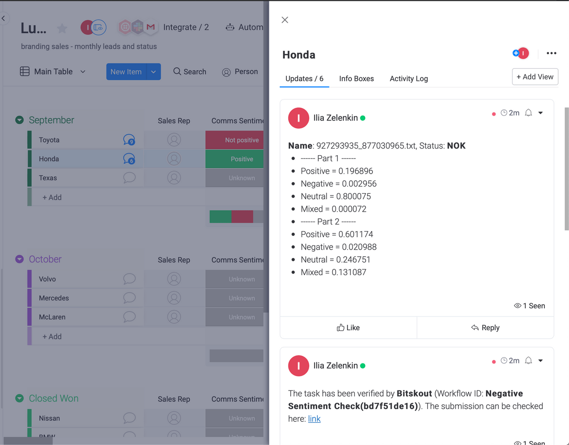Click the bell icon on the Bitskout update
Image resolution: width=569 pixels, height=445 pixels.
[x=528, y=361]
